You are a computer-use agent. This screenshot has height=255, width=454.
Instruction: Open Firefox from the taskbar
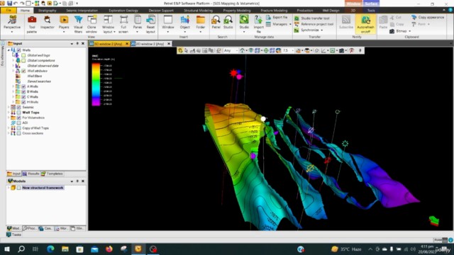(x=109, y=249)
